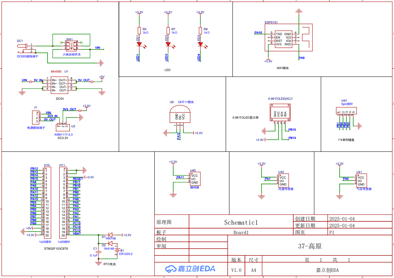Click the WiFi模块 caption
Screen dimensions: 394x278
pos(283,68)
